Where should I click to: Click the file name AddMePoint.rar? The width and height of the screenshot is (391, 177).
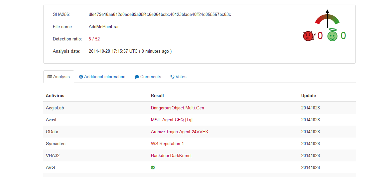104,27
